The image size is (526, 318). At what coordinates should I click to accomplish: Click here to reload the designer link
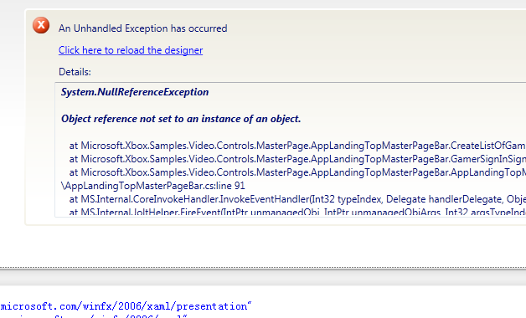pyautogui.click(x=131, y=50)
